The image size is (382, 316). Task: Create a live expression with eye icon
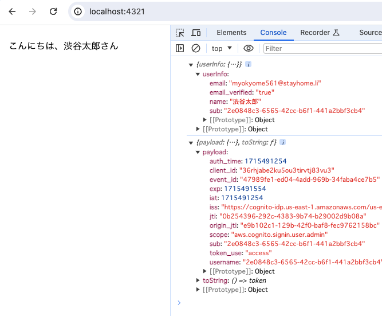pyautogui.click(x=248, y=48)
